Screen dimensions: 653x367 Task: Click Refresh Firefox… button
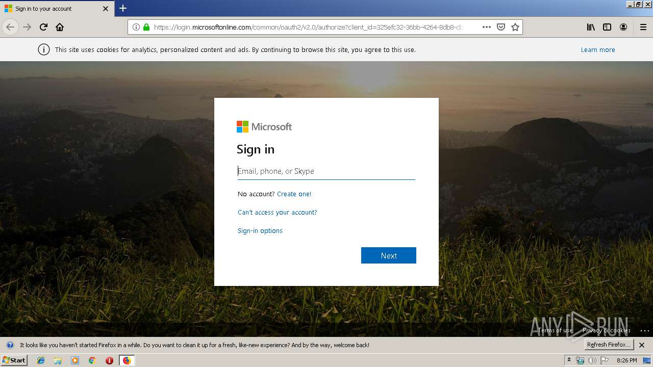(x=609, y=345)
